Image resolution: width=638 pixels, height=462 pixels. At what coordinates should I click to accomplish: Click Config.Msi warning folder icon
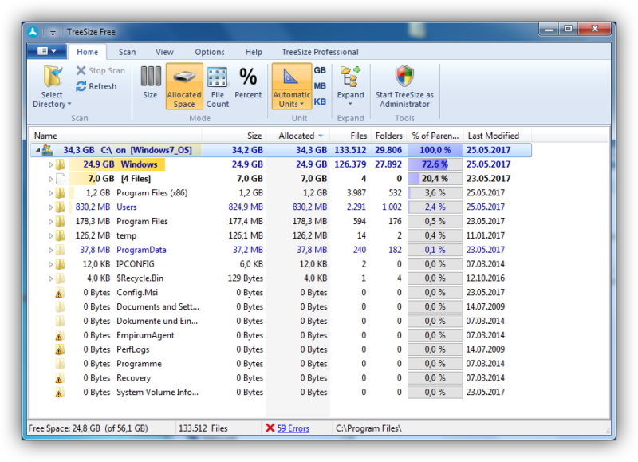[x=60, y=293]
